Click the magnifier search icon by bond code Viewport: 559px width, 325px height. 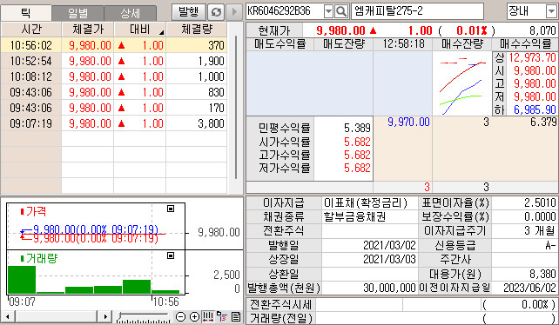341,11
